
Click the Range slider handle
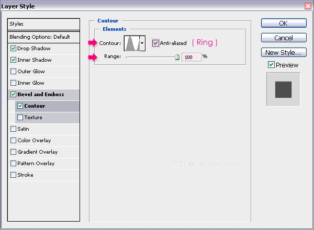click(x=177, y=57)
